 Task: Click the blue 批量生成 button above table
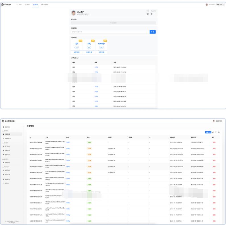click(208, 132)
